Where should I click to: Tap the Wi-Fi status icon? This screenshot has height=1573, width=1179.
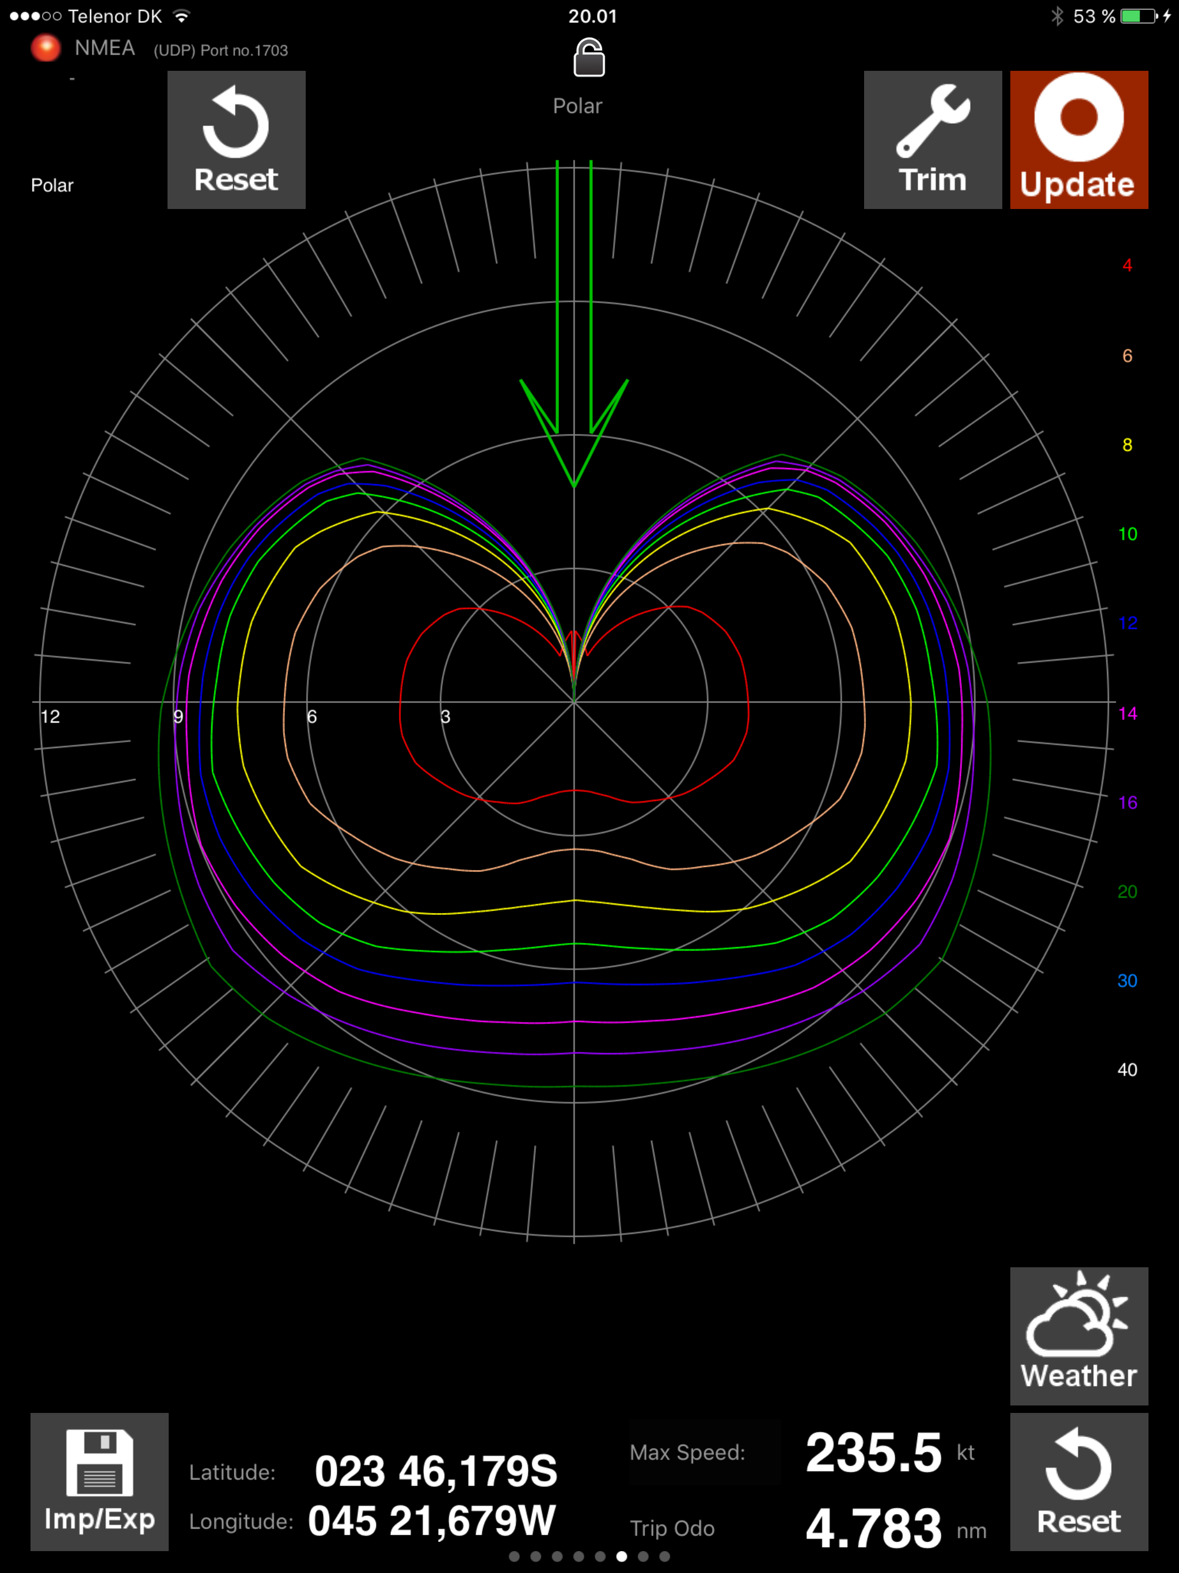[181, 16]
